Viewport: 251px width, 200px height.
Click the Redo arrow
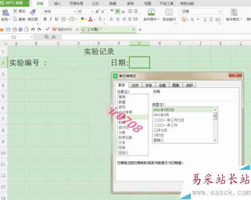pos(39,30)
